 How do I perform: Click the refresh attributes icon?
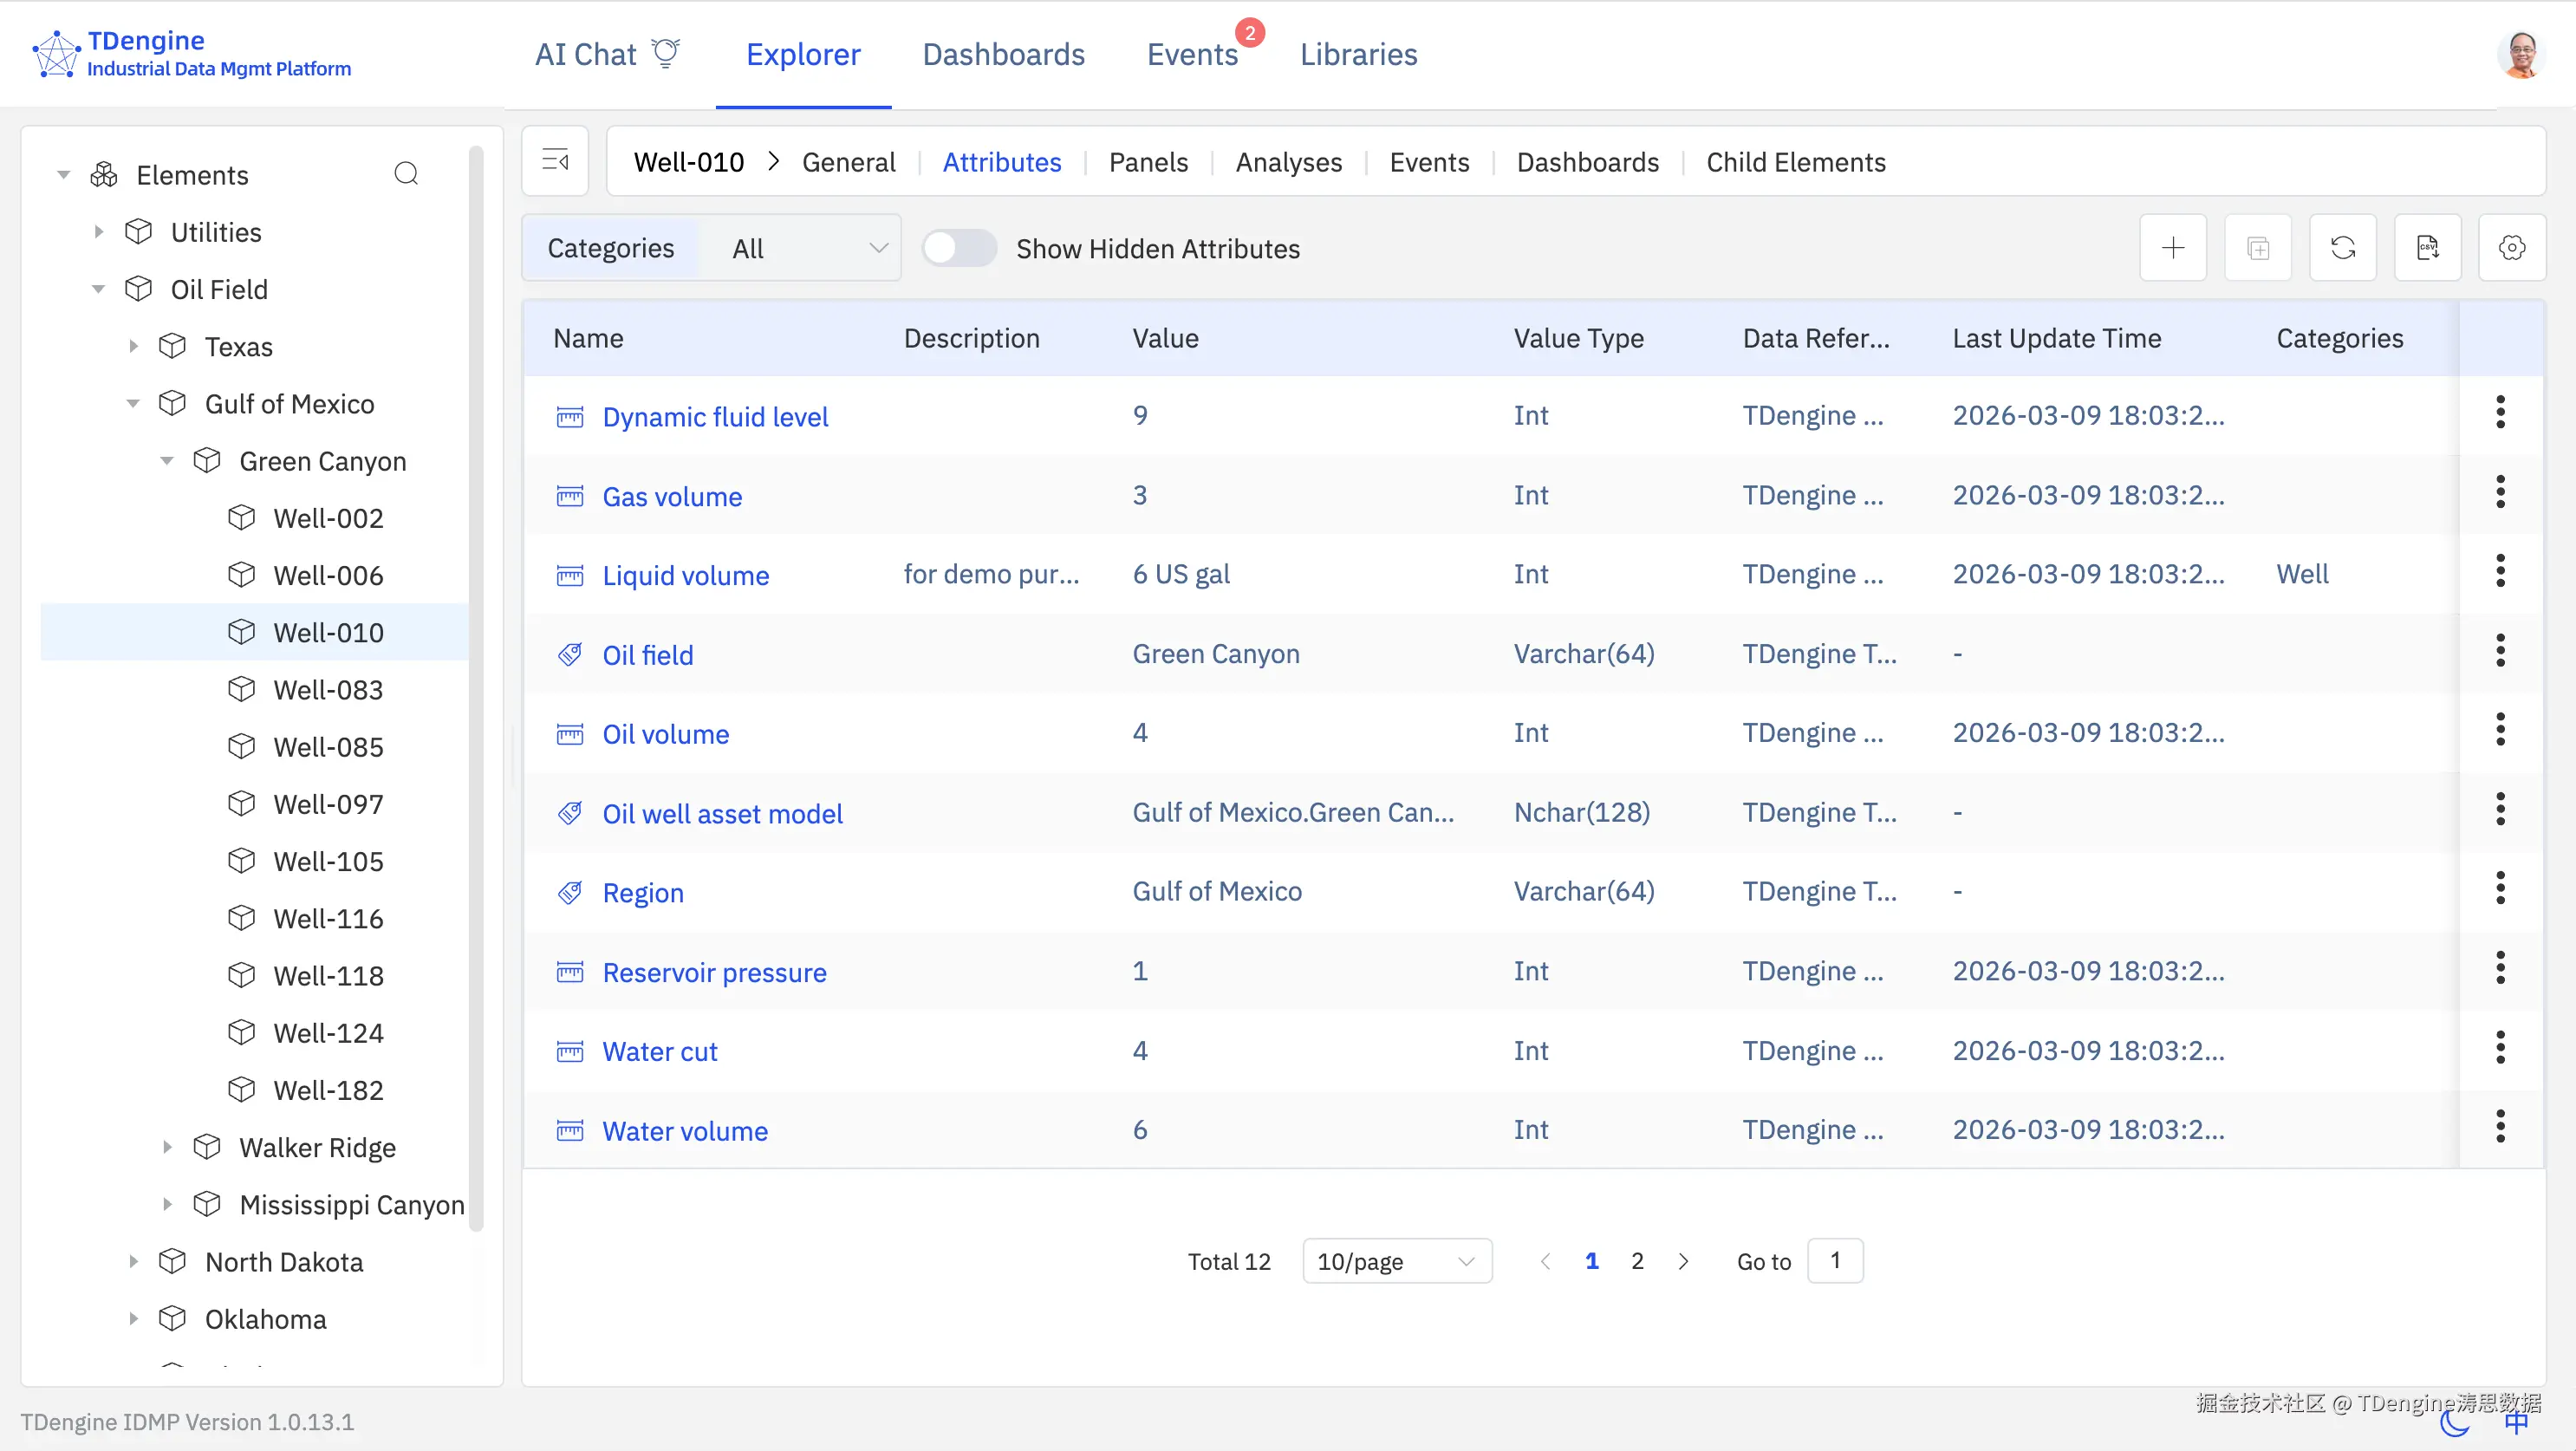coord(2342,248)
